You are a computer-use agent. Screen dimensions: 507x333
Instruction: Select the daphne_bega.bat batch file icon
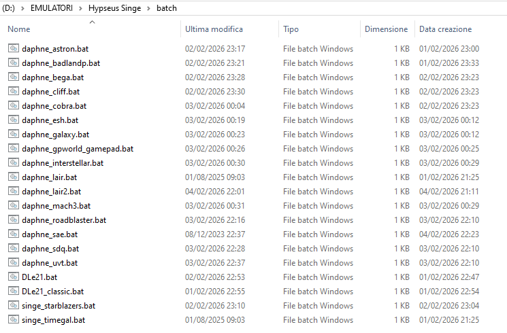pos(14,77)
